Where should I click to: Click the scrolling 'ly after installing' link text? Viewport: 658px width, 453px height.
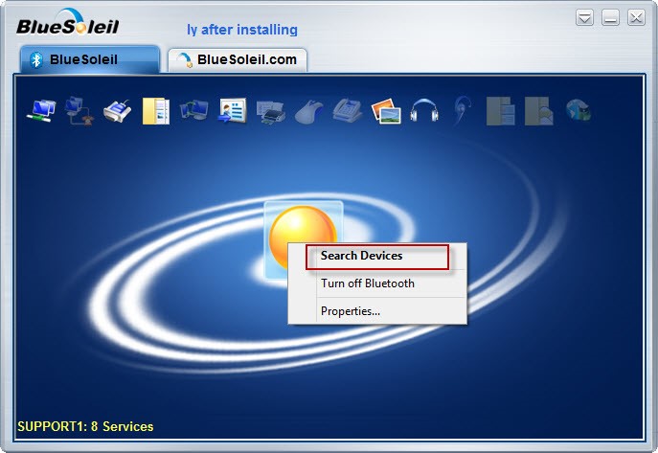[x=242, y=30]
